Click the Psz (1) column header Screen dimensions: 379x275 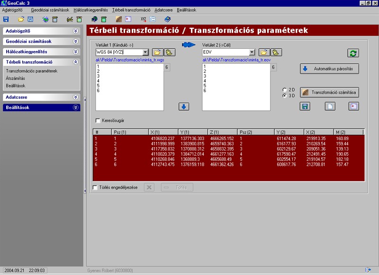pos(130,133)
